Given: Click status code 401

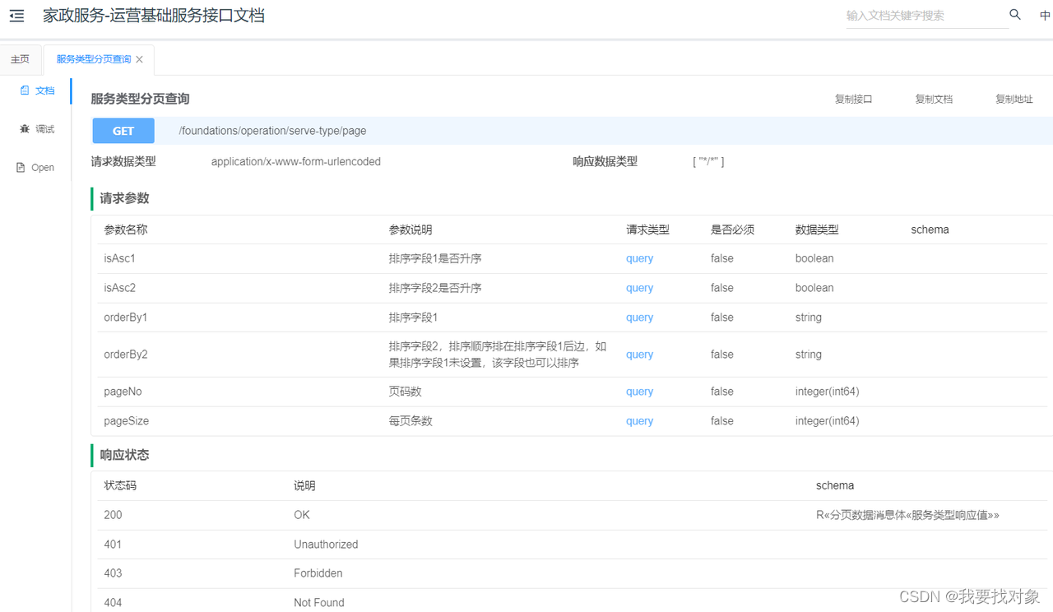Looking at the screenshot, I should coord(113,545).
